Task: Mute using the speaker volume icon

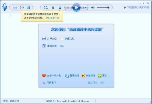Action: 93,7
